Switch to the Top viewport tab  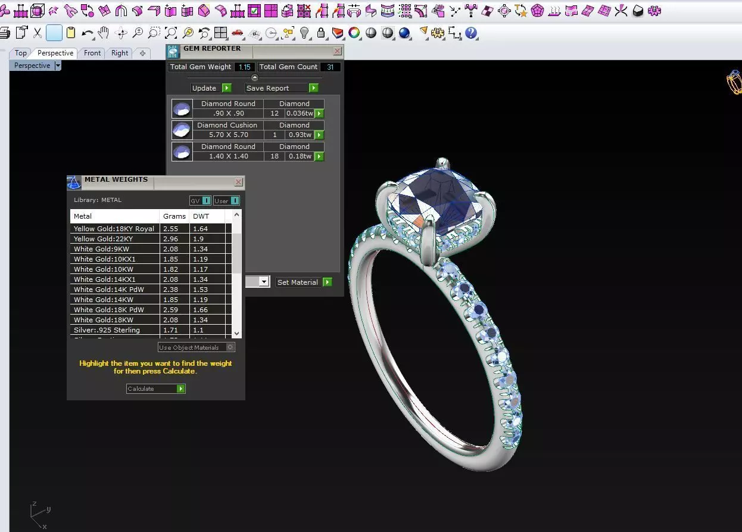(21, 53)
